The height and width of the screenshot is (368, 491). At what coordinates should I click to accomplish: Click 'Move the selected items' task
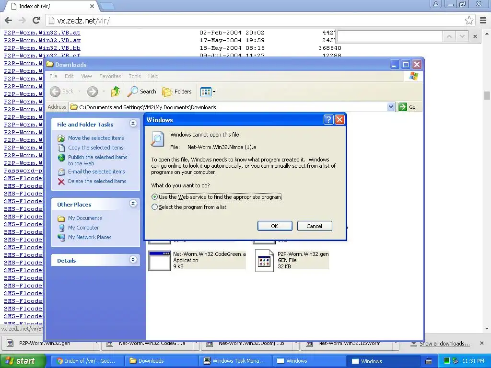coord(96,138)
